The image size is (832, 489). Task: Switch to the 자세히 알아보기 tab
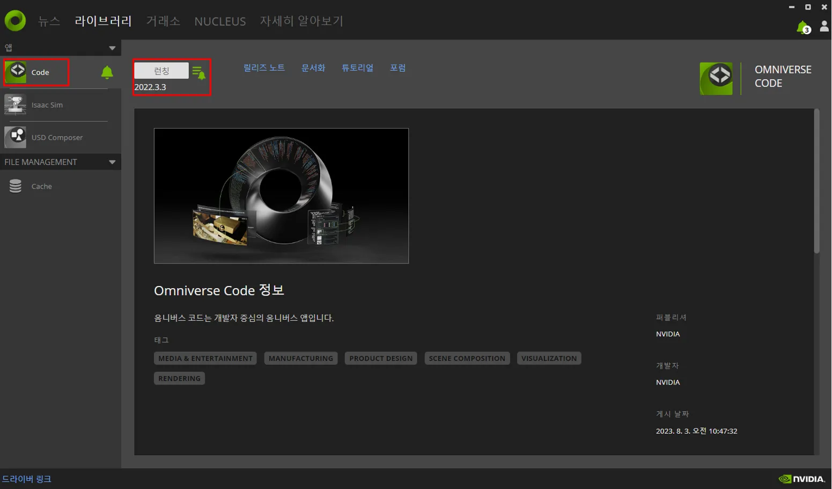[x=301, y=21]
